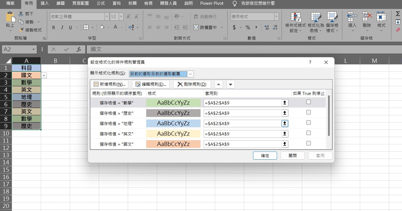
Task: Click the Help question mark in dialog
Action: tap(310, 63)
